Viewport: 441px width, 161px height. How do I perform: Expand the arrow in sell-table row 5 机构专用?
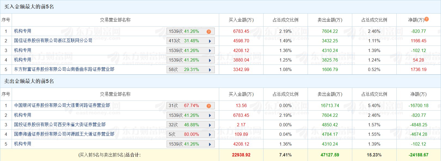[x=210, y=144]
